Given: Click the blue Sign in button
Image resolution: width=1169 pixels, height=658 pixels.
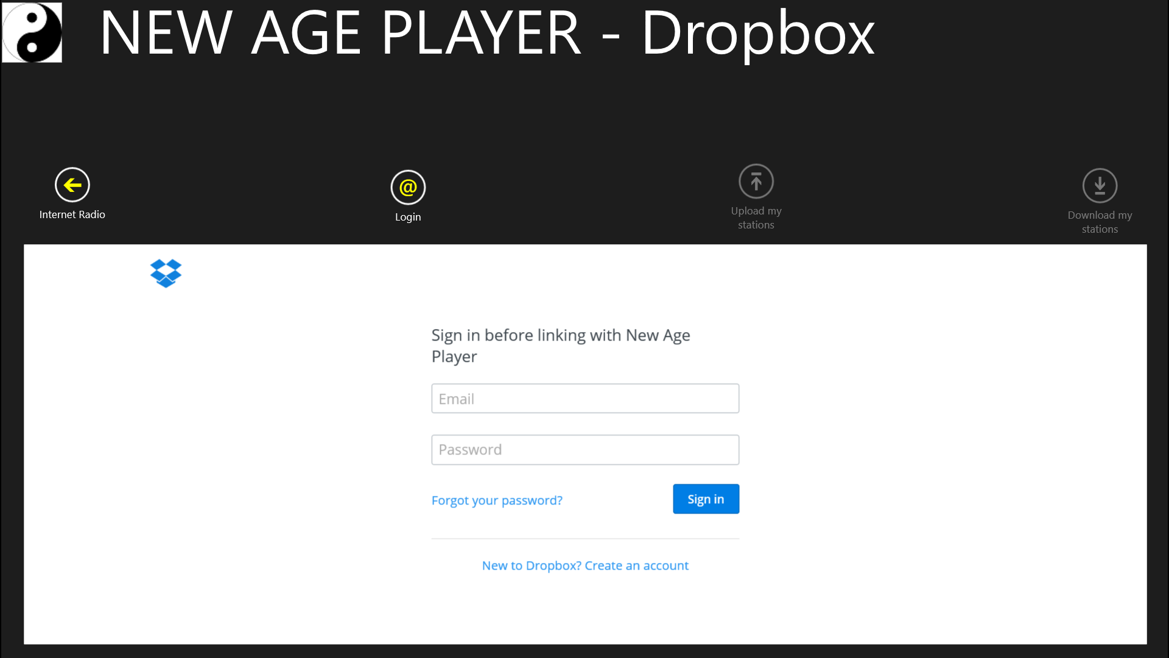Looking at the screenshot, I should 706,499.
